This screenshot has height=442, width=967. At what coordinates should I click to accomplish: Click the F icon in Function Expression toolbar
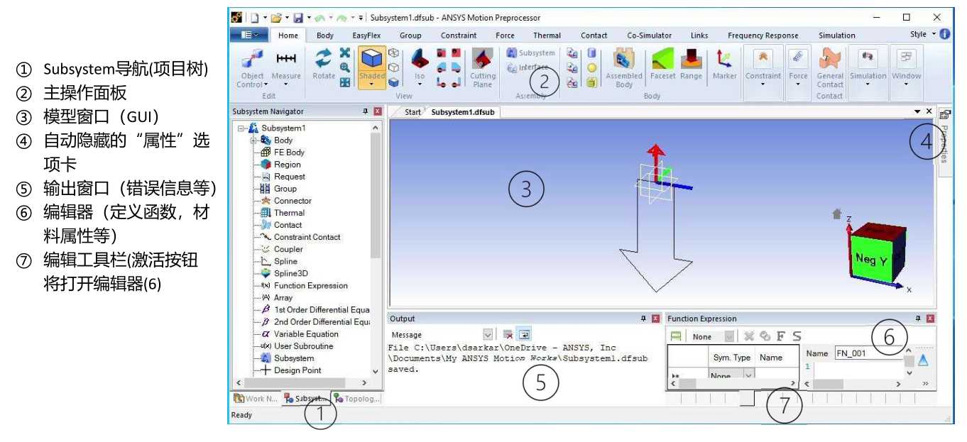pyautogui.click(x=780, y=336)
